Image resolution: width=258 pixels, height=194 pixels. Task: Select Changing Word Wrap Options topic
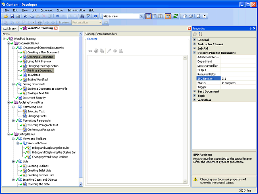coord(50,157)
